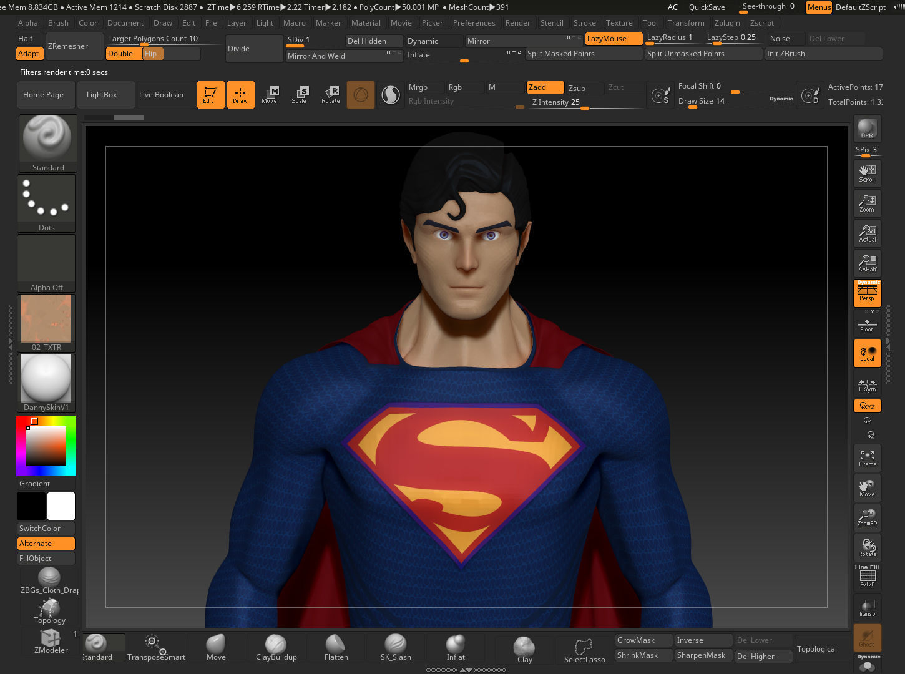Click the BPR render icon
The width and height of the screenshot is (905, 674).
867,129
